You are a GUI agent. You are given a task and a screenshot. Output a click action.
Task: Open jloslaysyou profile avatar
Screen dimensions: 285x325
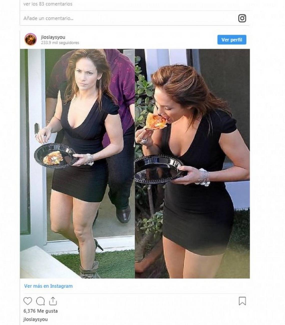(30, 39)
